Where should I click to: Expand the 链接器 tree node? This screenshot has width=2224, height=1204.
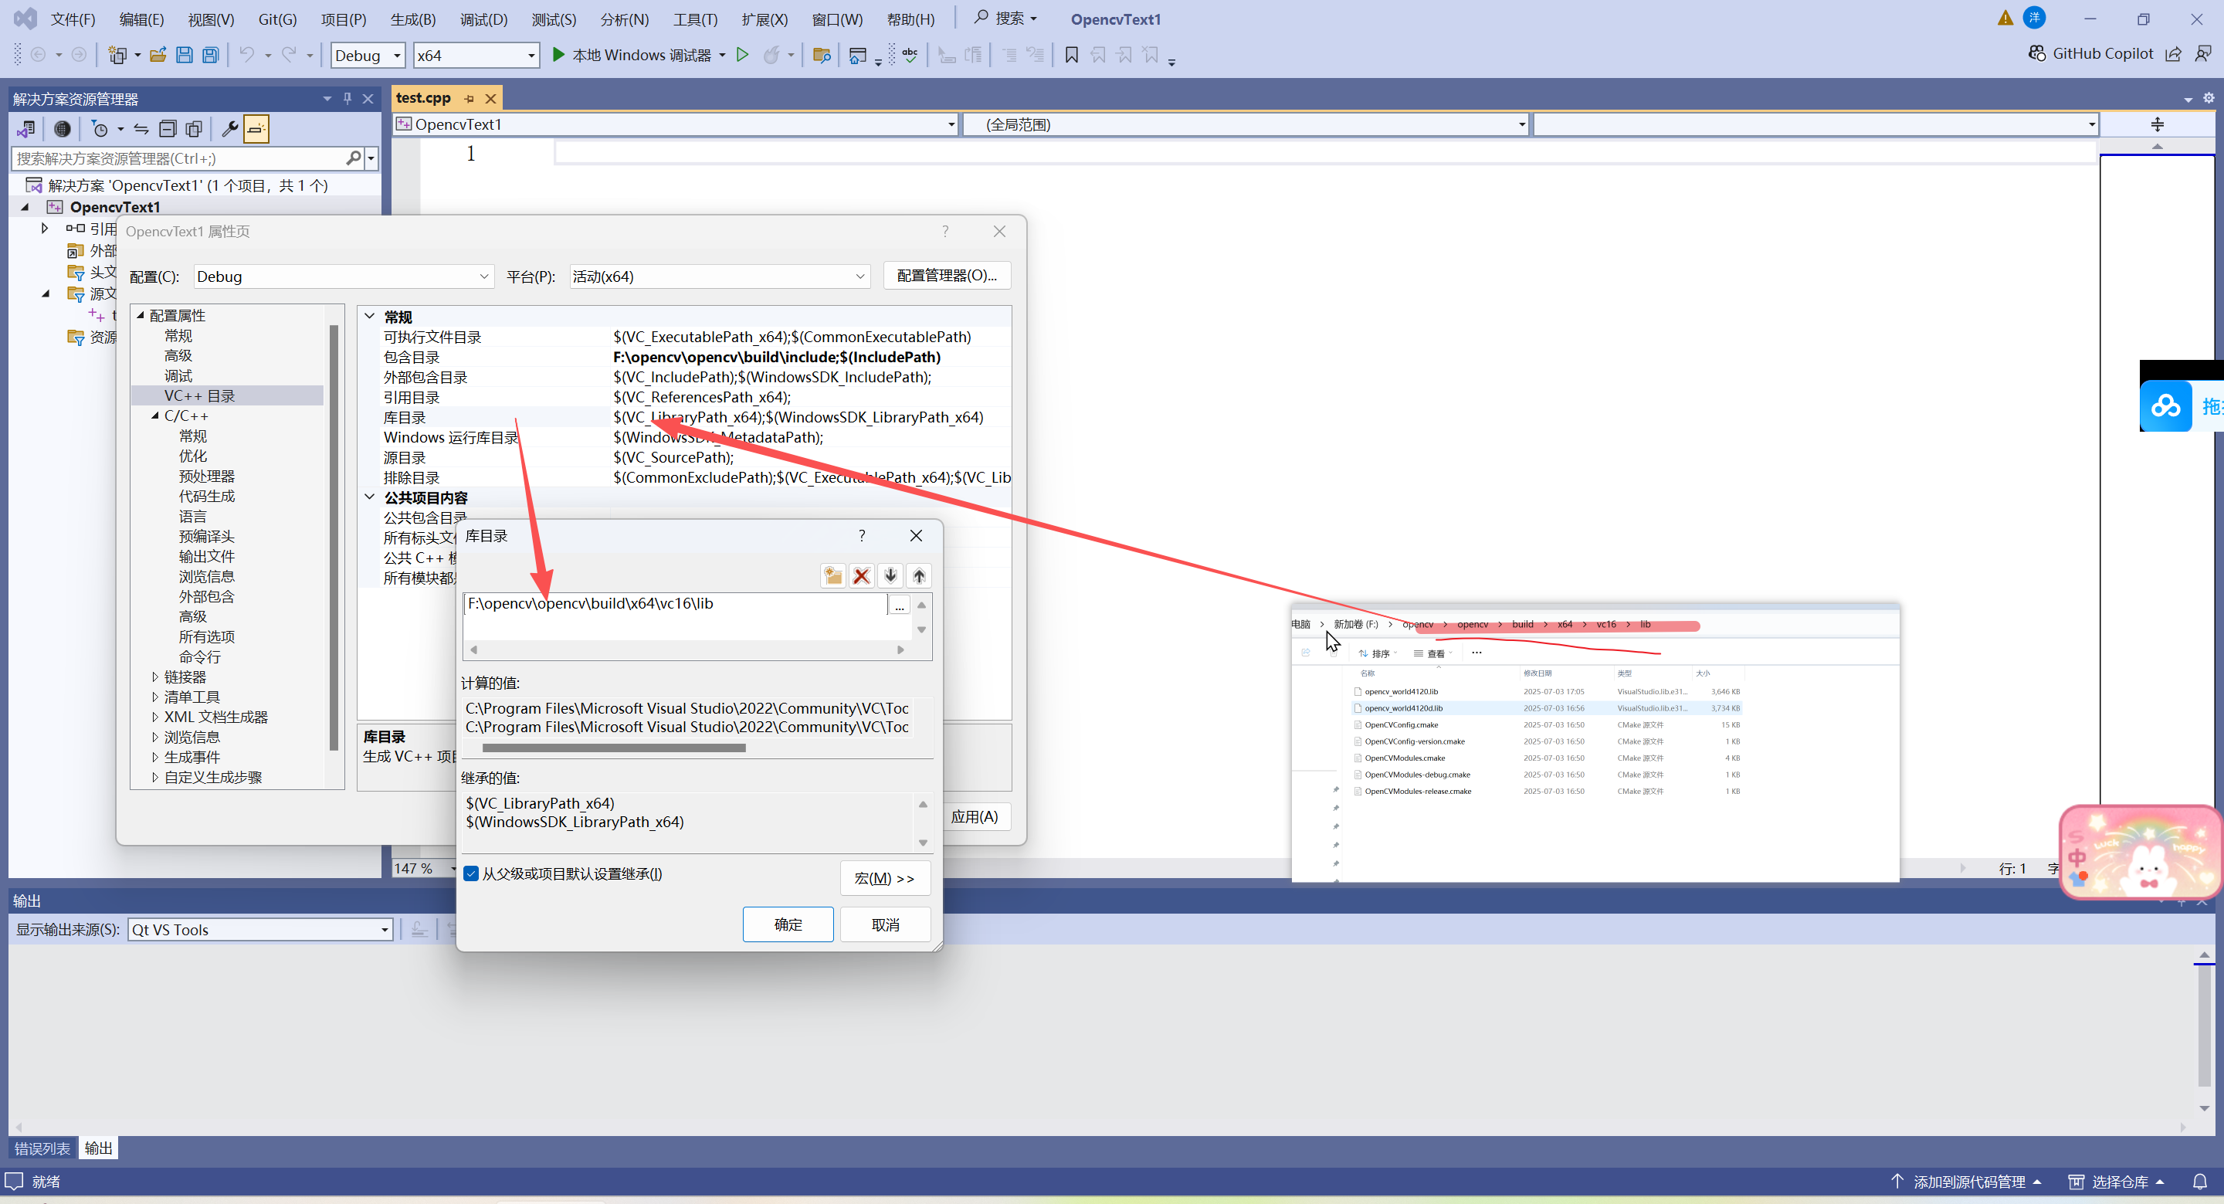[155, 677]
